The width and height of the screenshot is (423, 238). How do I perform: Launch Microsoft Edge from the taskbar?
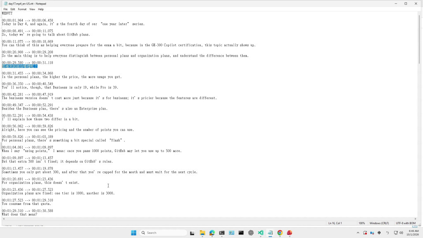[x=212, y=233]
